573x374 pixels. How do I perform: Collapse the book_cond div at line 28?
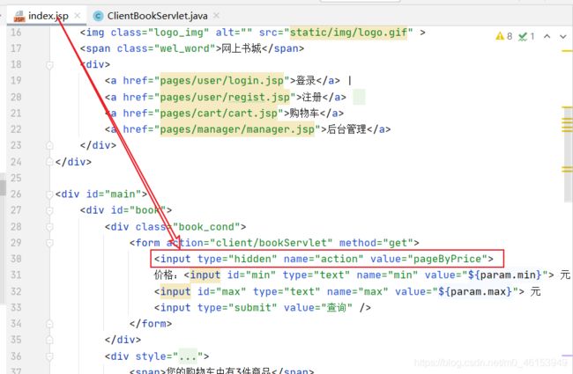(x=49, y=227)
